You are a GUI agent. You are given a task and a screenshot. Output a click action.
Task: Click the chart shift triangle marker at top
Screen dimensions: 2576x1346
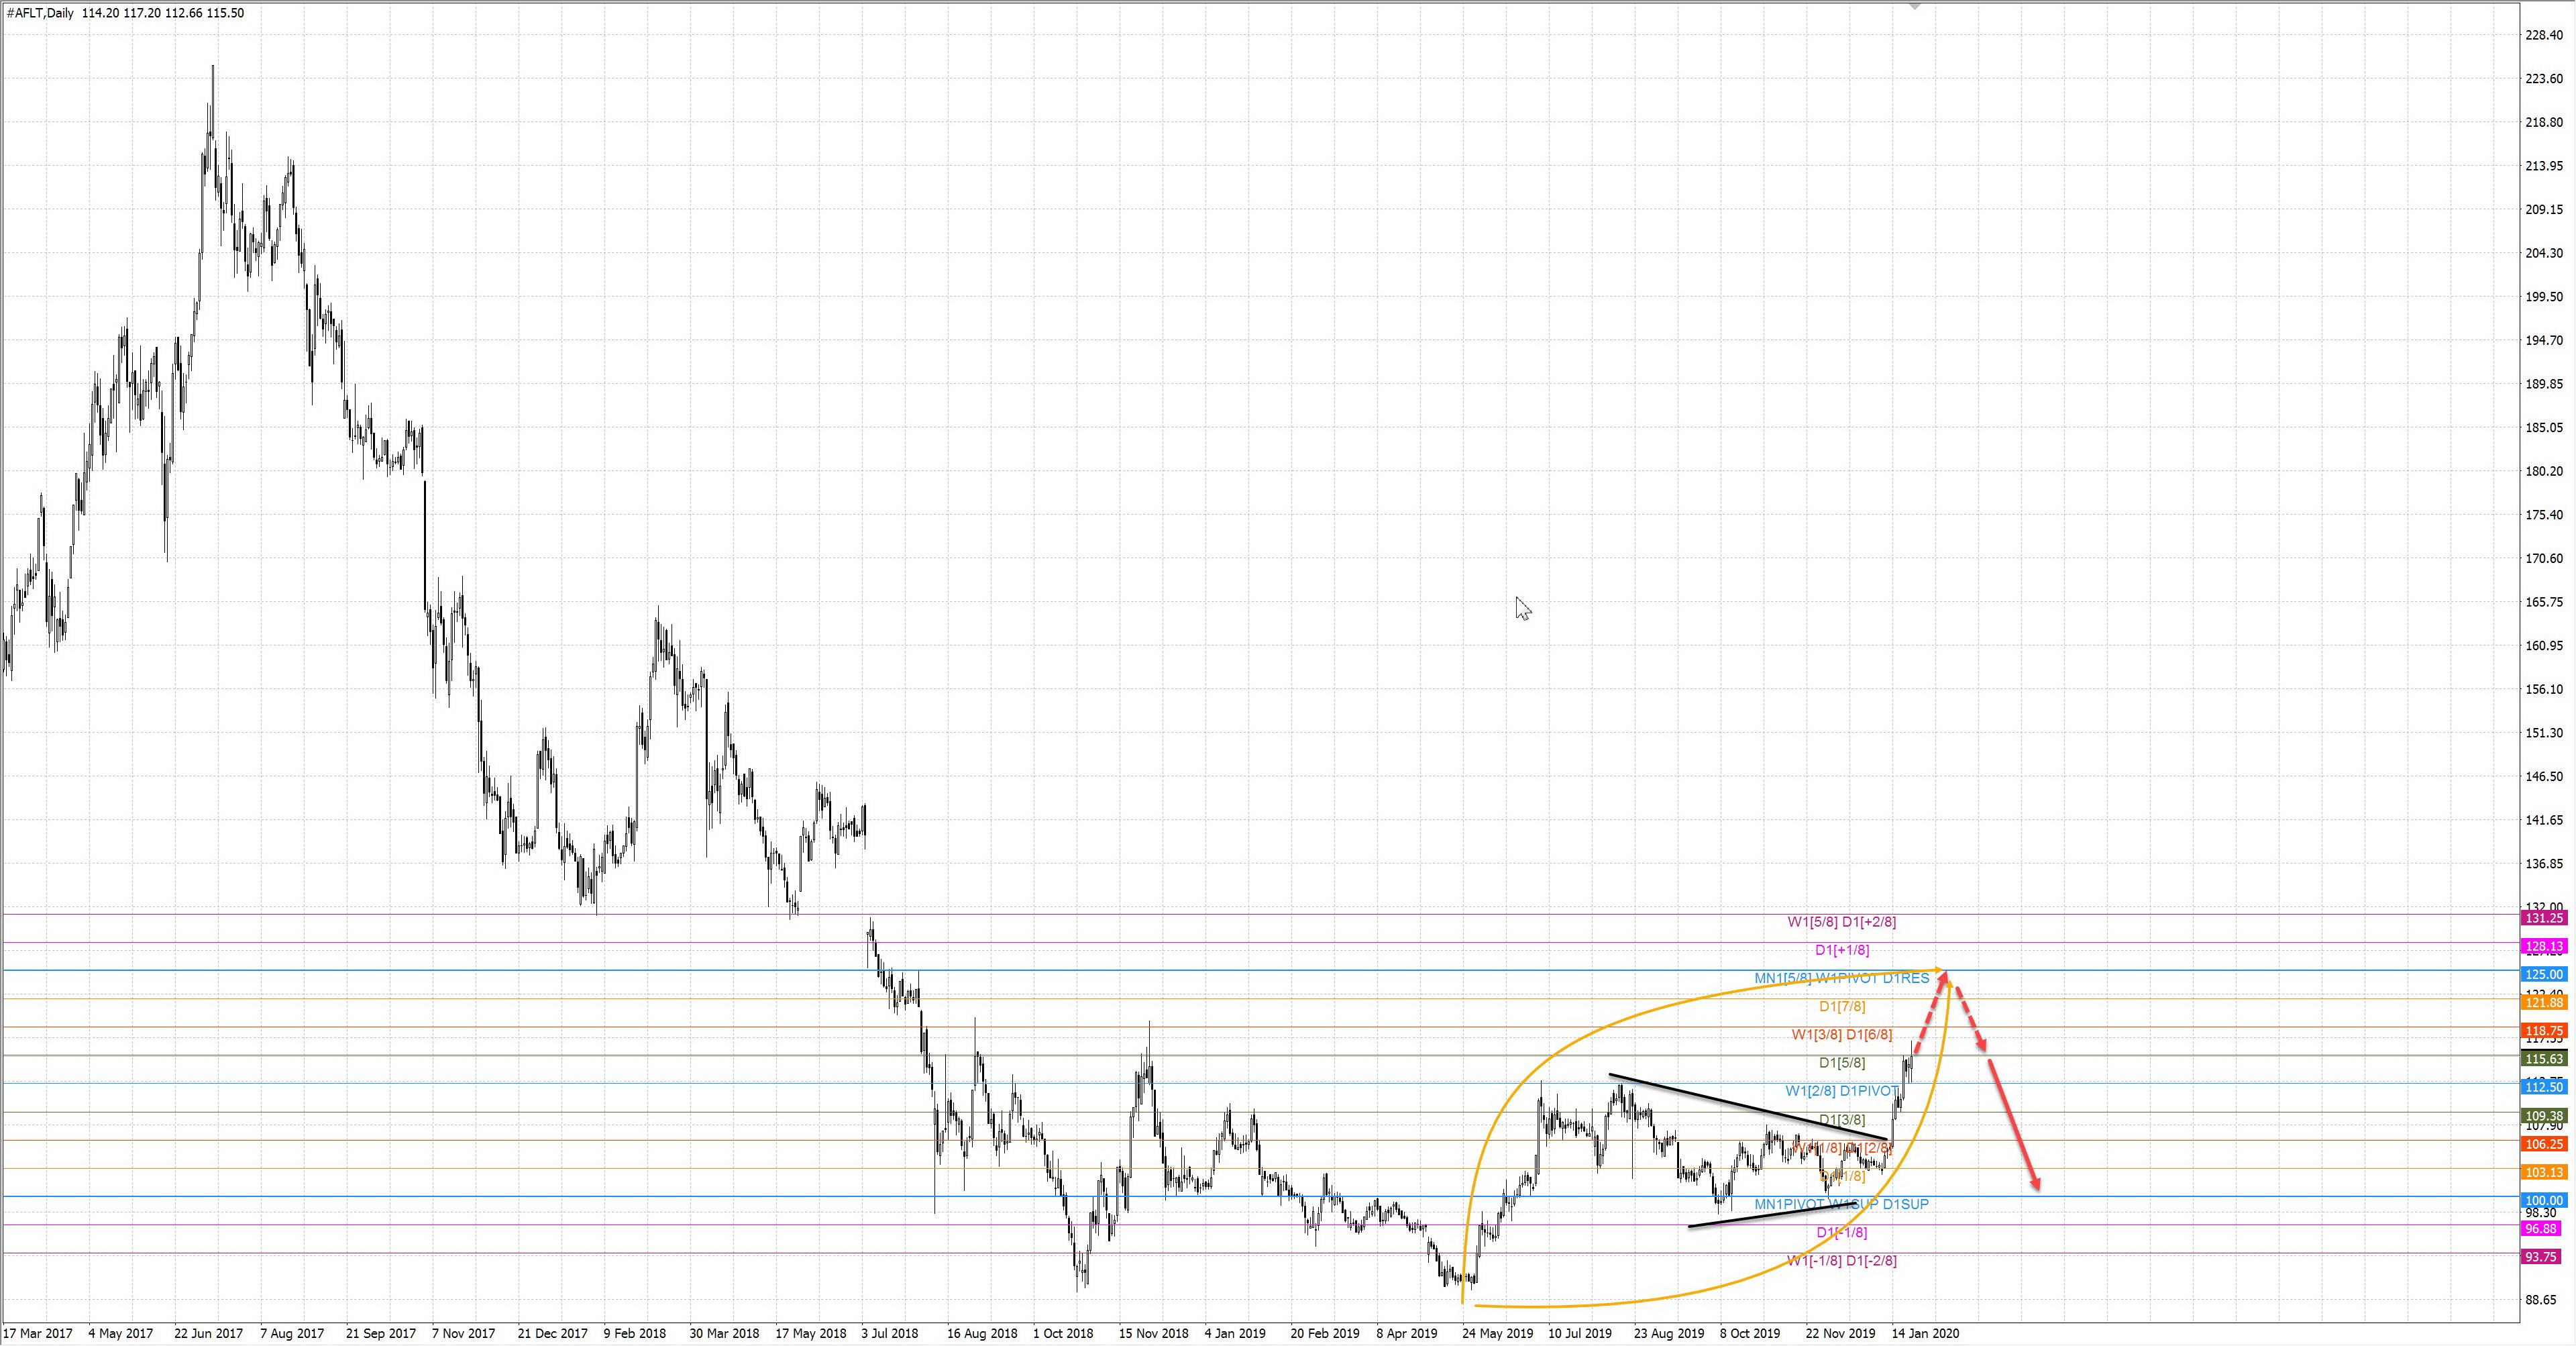(x=1914, y=6)
